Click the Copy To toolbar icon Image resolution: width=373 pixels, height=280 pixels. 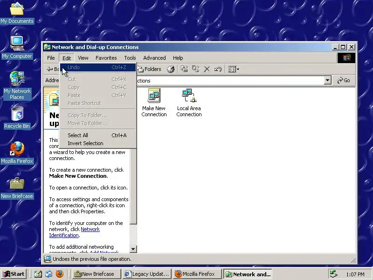click(196, 69)
